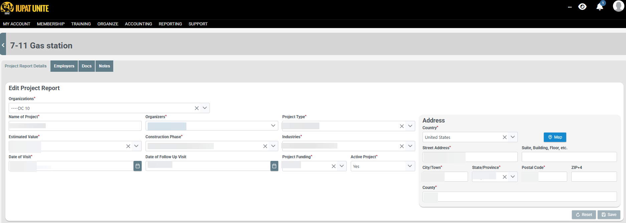
Task: Open the MEMBERSHIP menu
Action: tap(51, 24)
